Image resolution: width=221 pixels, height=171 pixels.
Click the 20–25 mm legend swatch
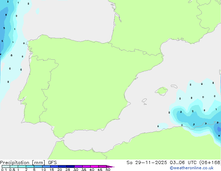pyautogui.click(x=62, y=166)
